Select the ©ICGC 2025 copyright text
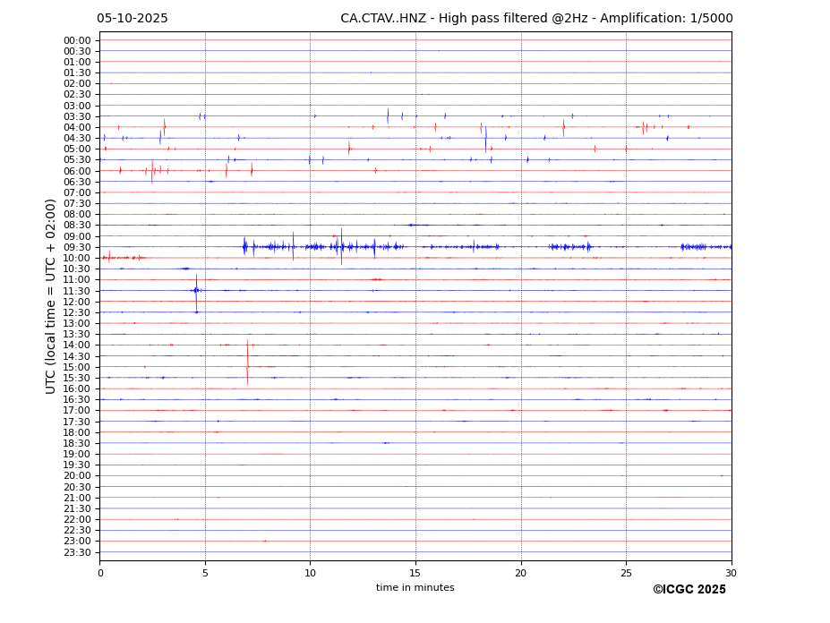Viewport: 830px width, 623px height. point(689,590)
